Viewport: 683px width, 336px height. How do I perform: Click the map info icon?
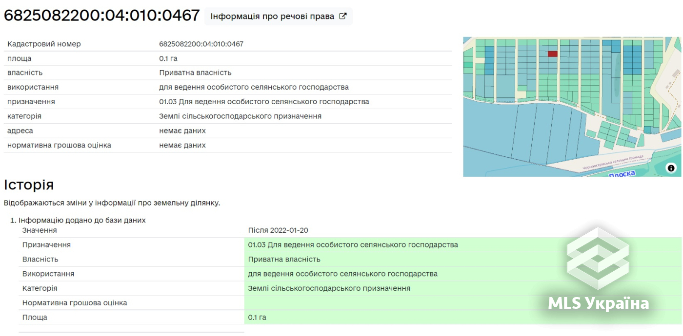(x=671, y=168)
